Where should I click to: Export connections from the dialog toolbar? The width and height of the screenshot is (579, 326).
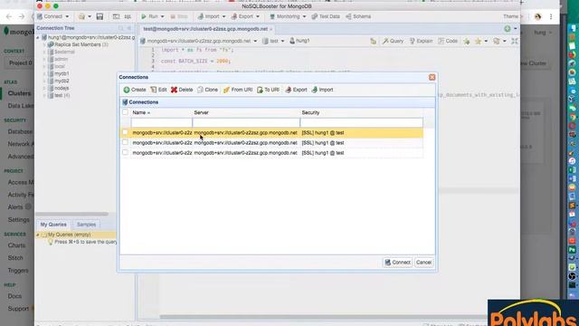point(296,90)
